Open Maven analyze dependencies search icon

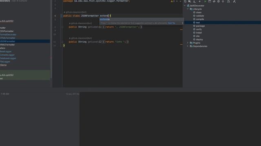(x=228, y=1)
